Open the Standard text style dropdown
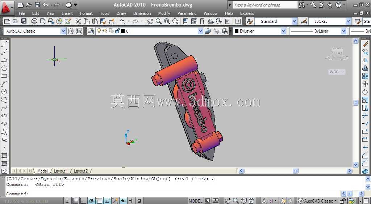 pyautogui.click(x=294, y=21)
